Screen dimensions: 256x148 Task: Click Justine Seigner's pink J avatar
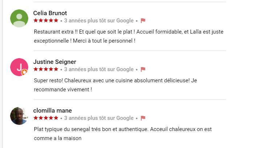click(x=19, y=67)
